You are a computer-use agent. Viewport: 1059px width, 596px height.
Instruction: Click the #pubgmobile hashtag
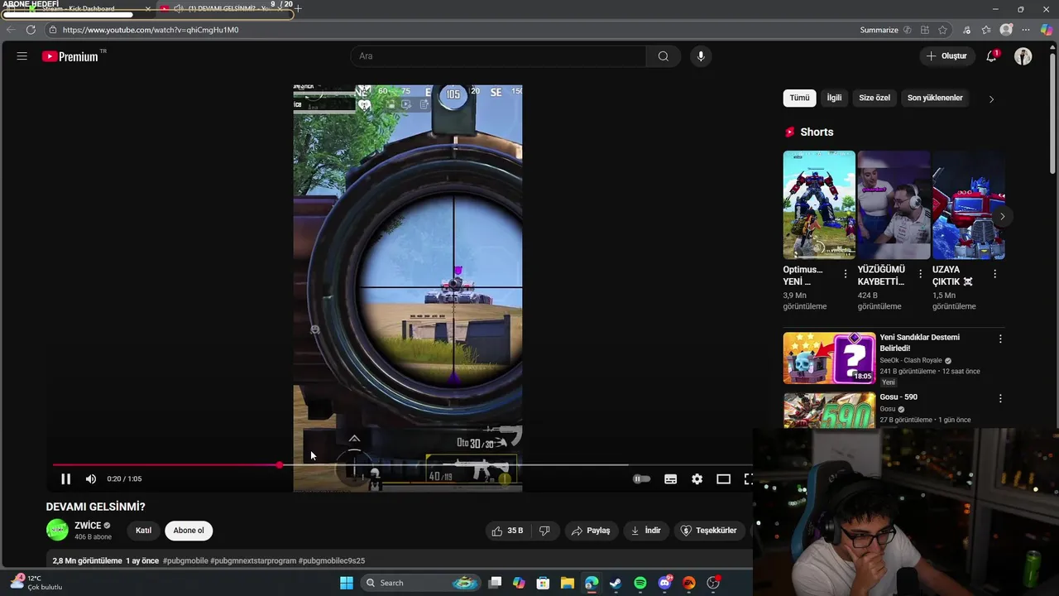[x=185, y=560]
